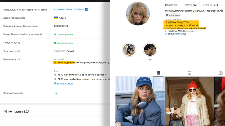
Task: Click the info icon beside code 74.90
Action: [x=55, y=79]
